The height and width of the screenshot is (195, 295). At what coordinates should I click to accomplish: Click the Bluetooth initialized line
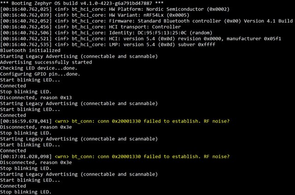tap(30, 50)
